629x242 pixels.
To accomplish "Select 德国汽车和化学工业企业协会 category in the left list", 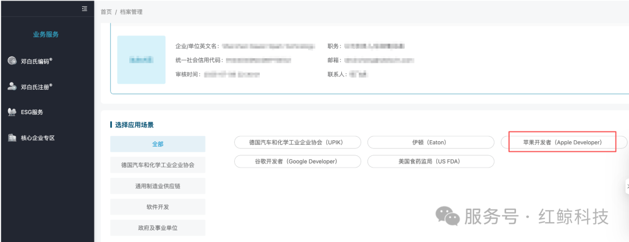I will pos(158,165).
